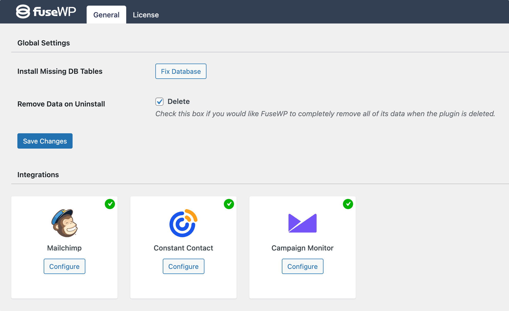Click the Campaign Monitor envelope logo

point(303,223)
